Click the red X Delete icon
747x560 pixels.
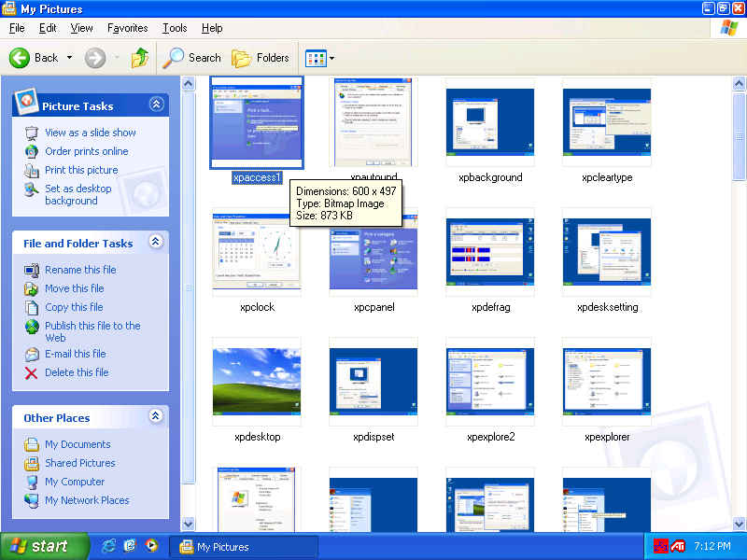tap(32, 372)
